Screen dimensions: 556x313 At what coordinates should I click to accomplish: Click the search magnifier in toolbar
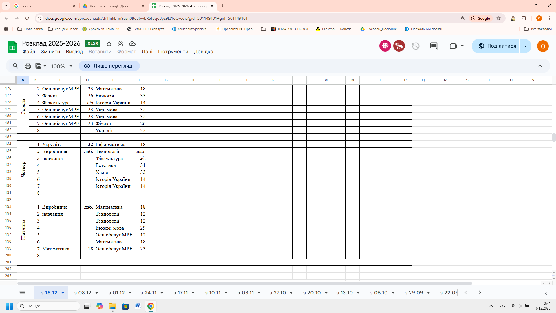16,66
